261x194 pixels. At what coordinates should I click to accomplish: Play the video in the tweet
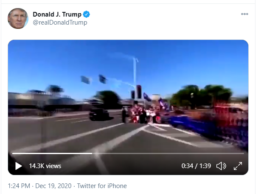[x=19, y=166]
